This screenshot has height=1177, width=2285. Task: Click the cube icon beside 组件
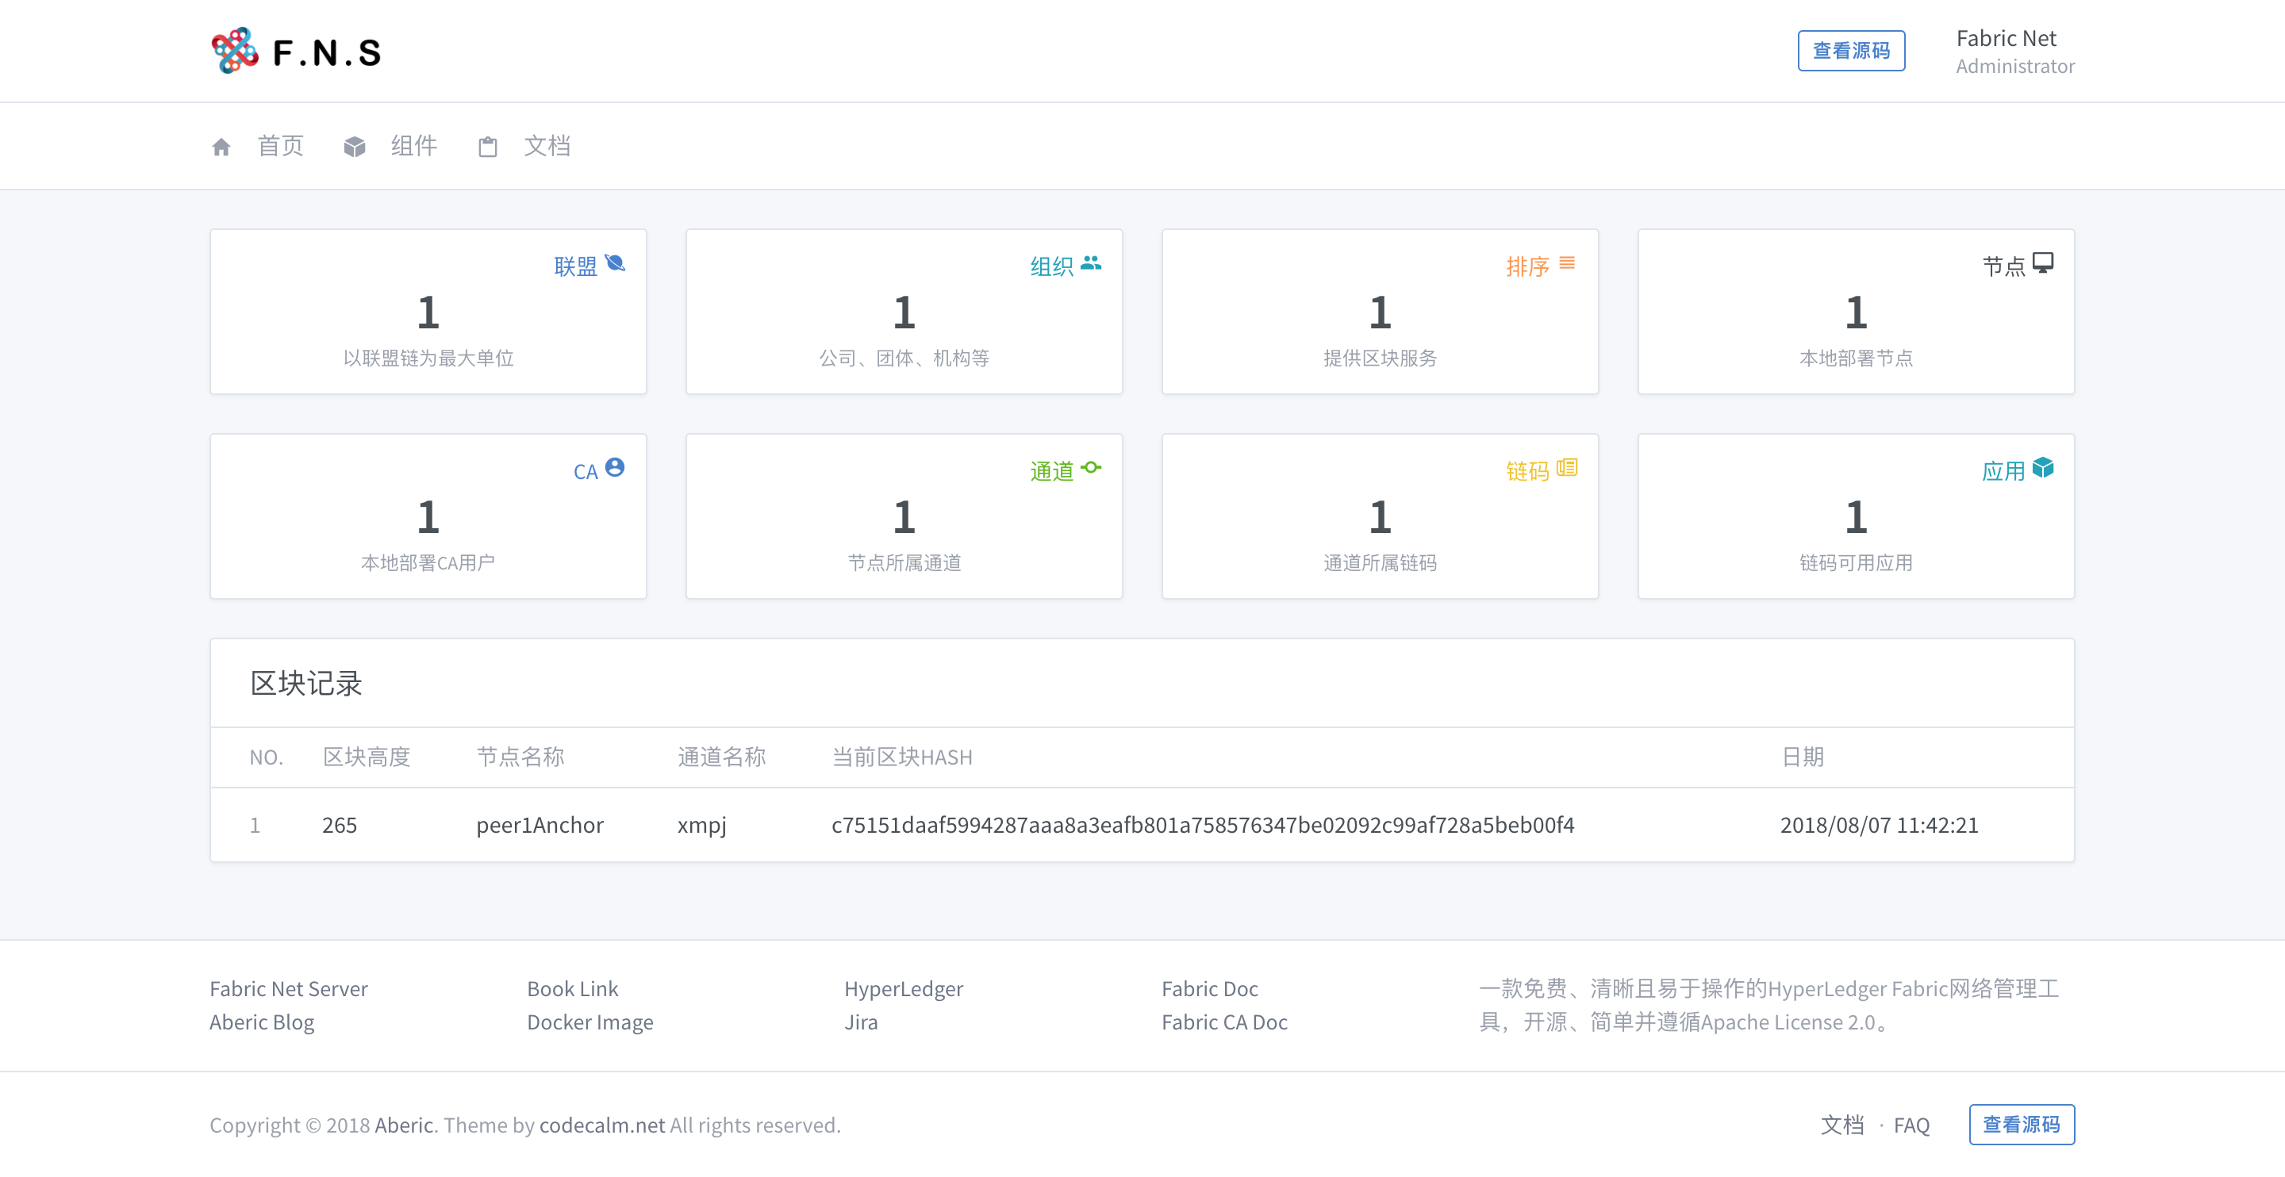click(x=354, y=147)
